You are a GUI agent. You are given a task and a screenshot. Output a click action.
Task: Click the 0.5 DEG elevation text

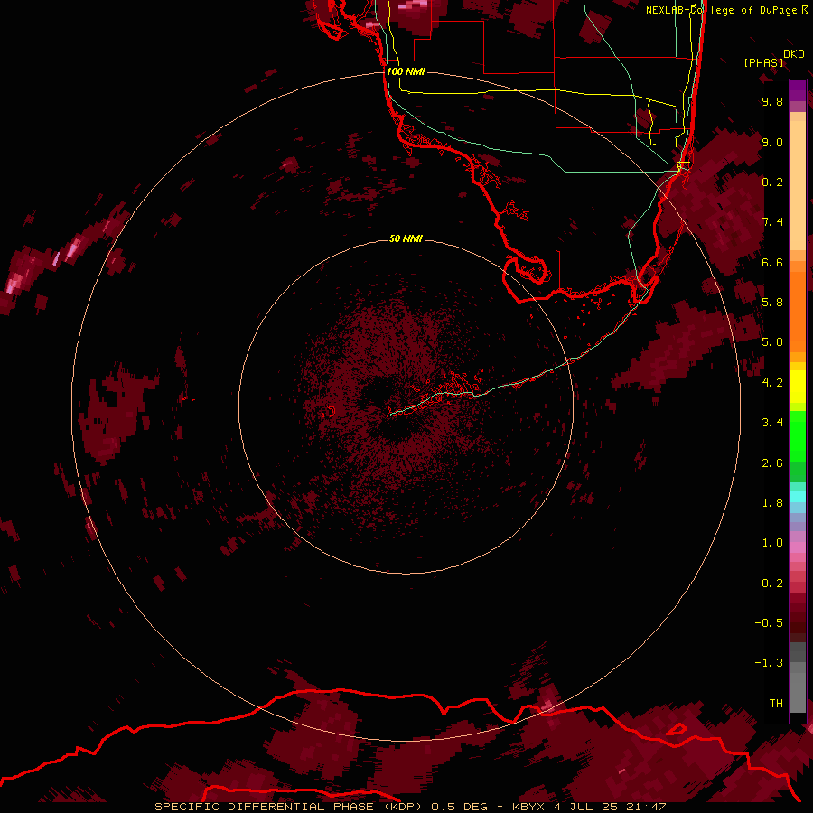460,807
